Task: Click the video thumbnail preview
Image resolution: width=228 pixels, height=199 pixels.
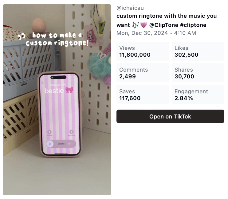Action: (x=57, y=99)
